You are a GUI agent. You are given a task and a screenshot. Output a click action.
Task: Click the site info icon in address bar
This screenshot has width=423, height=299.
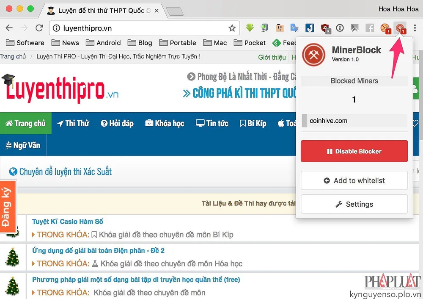point(56,28)
